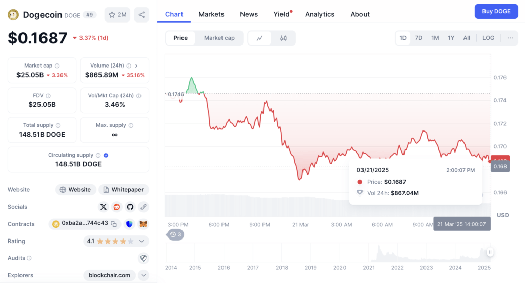Show Circulating supply info icon
The width and height of the screenshot is (525, 283).
[x=98, y=155]
